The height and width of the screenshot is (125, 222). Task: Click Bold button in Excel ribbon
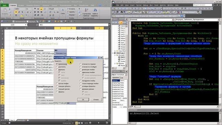16,12
